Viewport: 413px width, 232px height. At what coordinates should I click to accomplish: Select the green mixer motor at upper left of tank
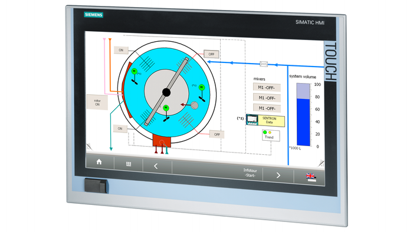pyautogui.click(x=135, y=71)
